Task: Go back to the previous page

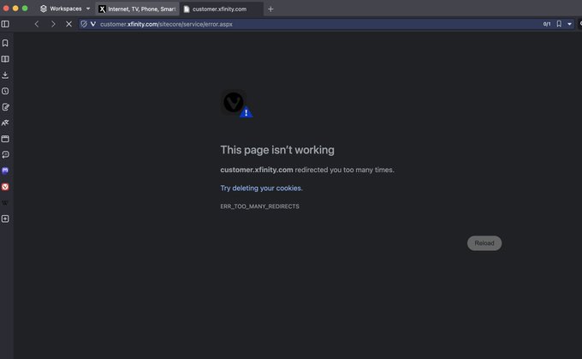Action: (36, 24)
